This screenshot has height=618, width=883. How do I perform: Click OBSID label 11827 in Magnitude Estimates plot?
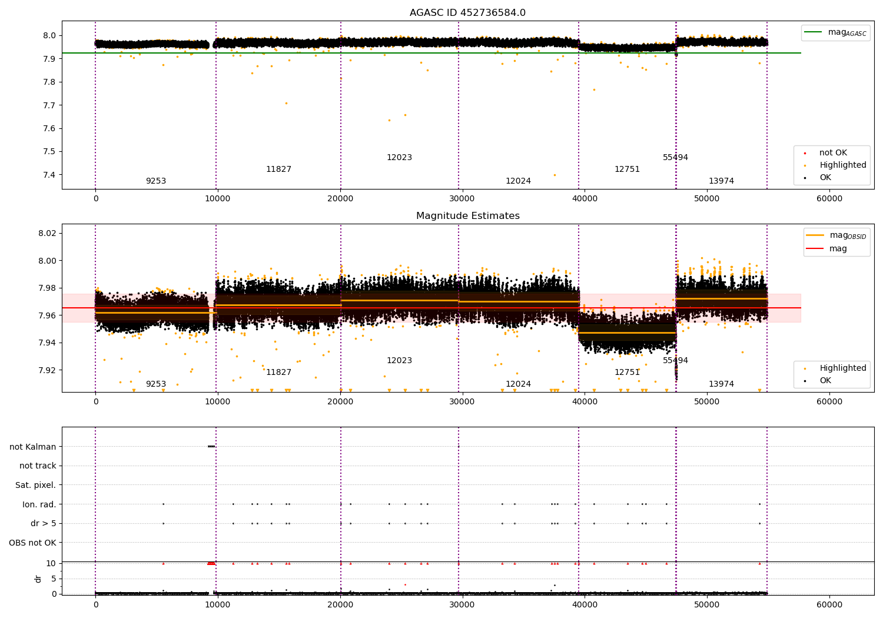tap(278, 373)
